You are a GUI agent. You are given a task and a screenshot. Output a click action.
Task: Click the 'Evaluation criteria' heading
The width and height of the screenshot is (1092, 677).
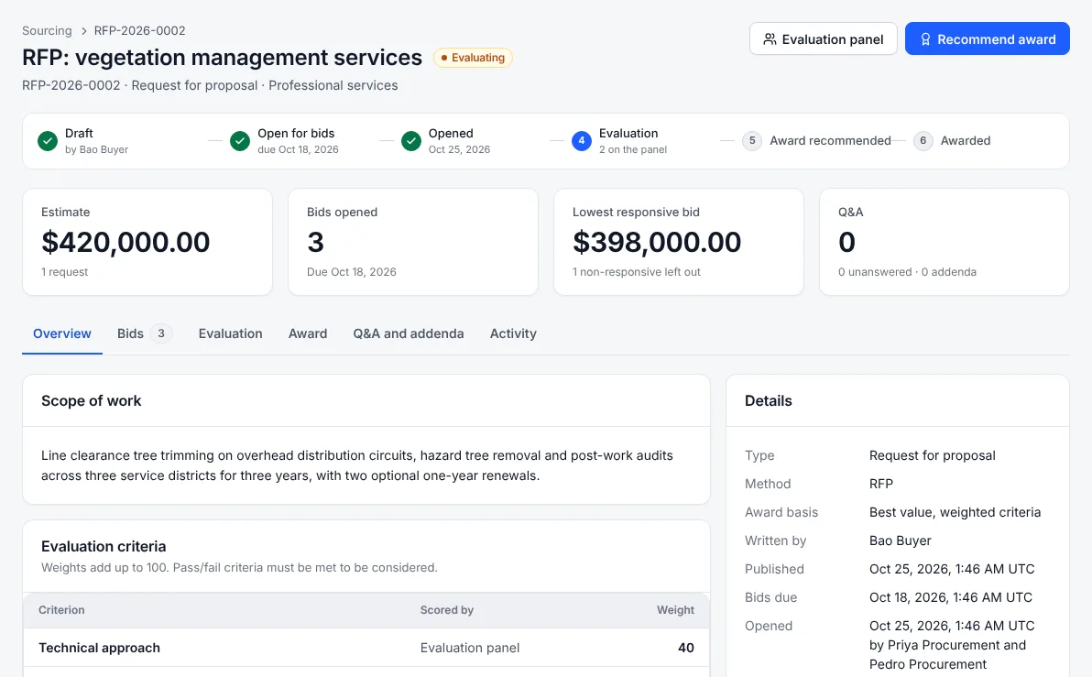(x=104, y=547)
